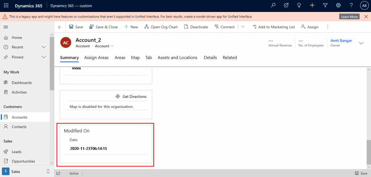Expand the header fields chevron

coord(361,43)
